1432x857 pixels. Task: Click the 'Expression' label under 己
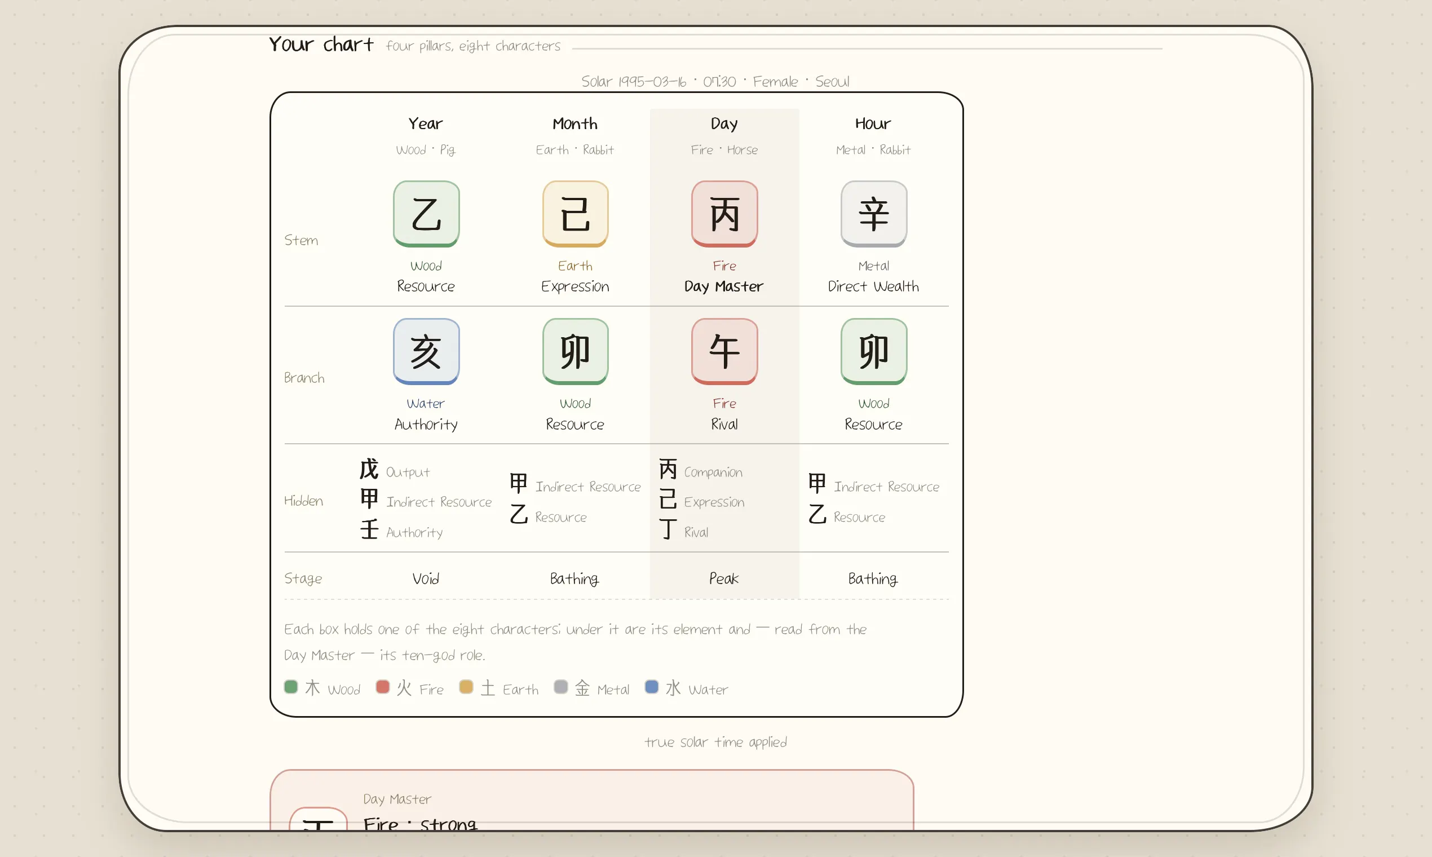(575, 286)
